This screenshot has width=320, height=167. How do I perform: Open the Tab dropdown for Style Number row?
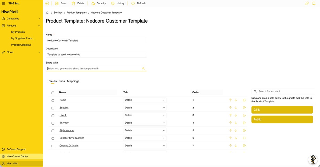tap(145, 130)
